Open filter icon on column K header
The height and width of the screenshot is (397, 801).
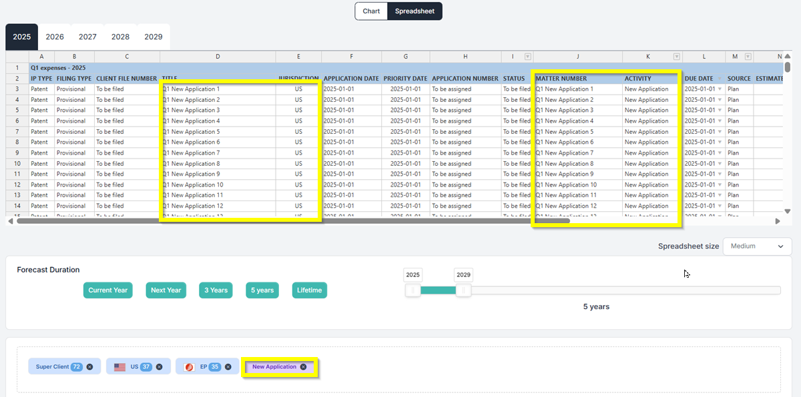(677, 57)
